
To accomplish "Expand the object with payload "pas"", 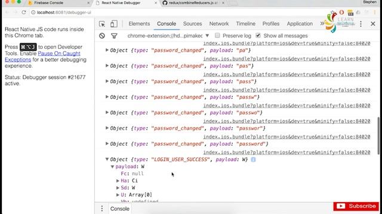I will click(x=107, y=66).
